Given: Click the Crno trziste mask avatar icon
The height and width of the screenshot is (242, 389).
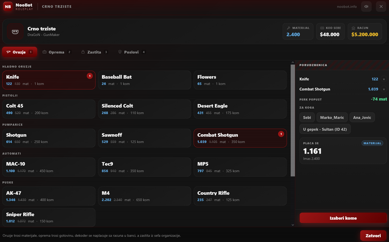Looking at the screenshot, I should [x=15, y=32].
